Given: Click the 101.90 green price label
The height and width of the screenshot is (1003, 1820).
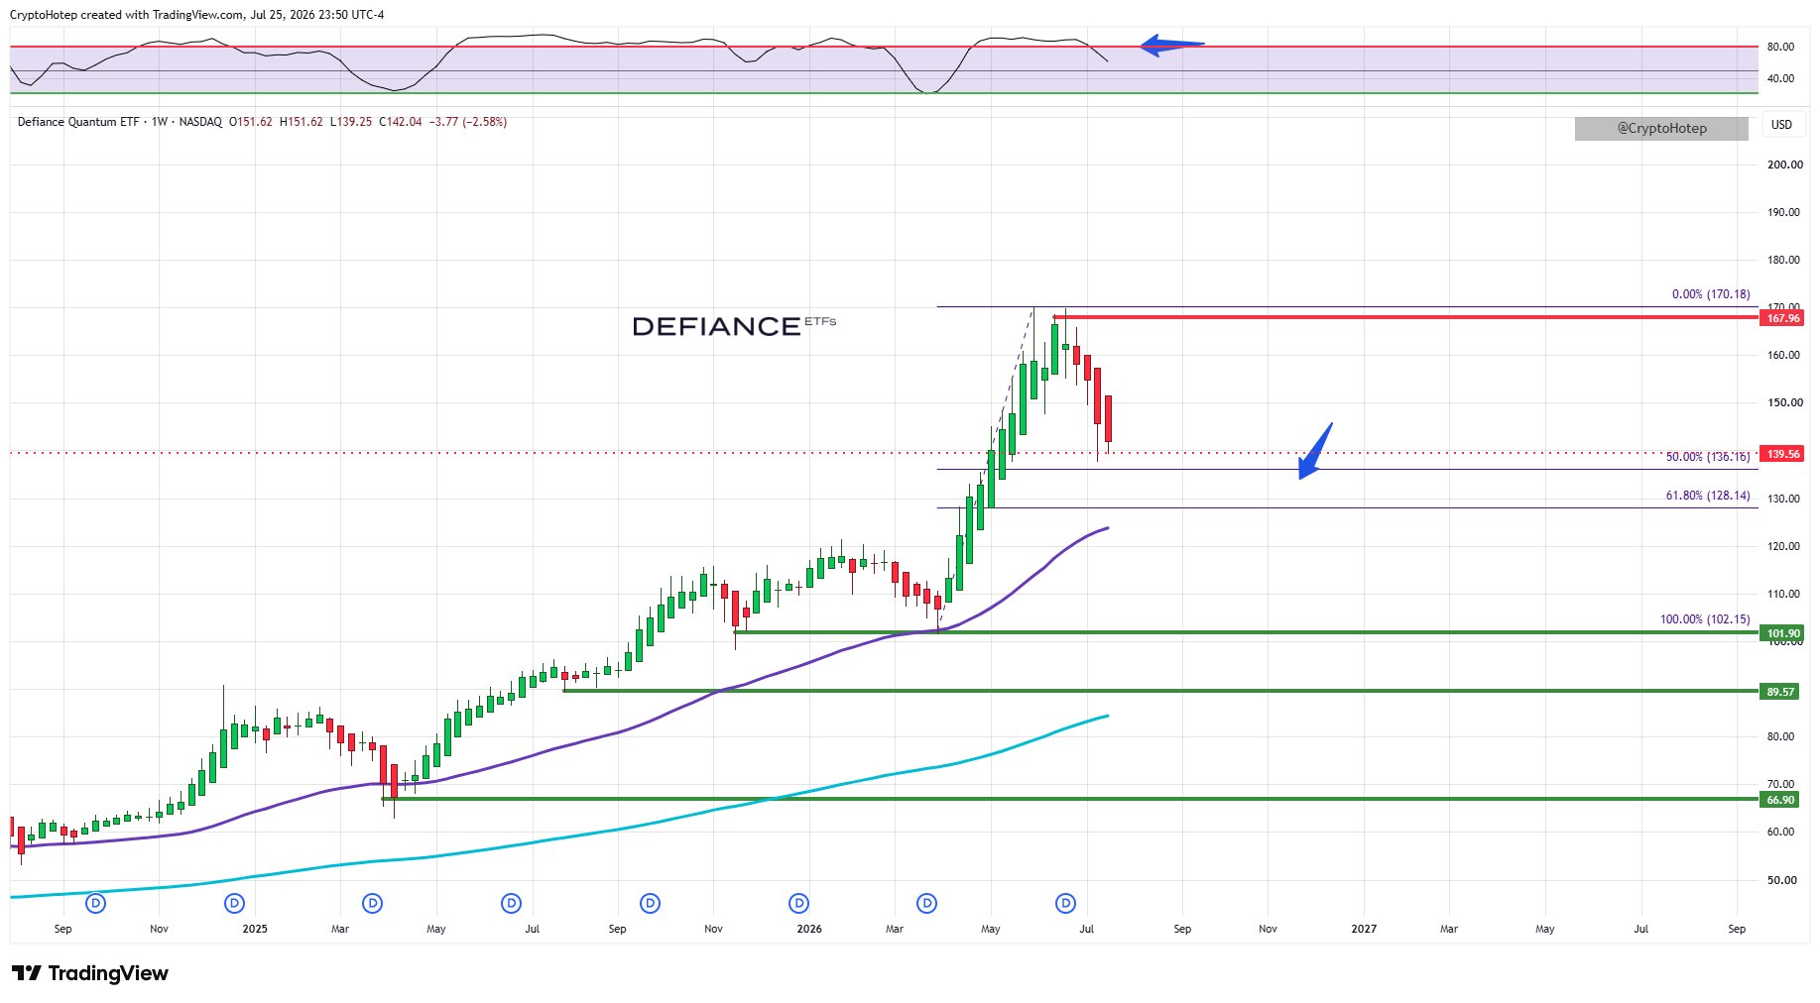Looking at the screenshot, I should (1782, 633).
